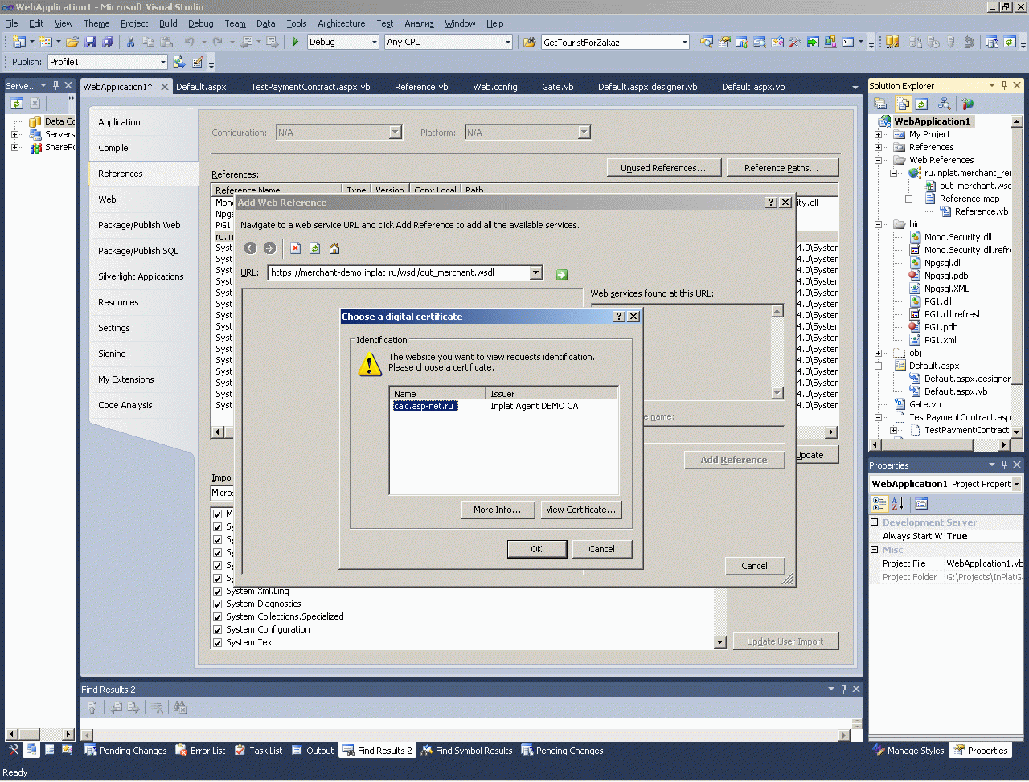Switch to the Web.config editor tab
This screenshot has height=782, width=1029.
(495, 87)
